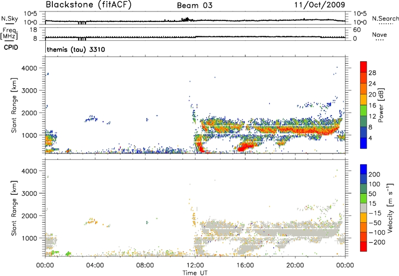Viewport: 399px width, 276px height.
Task: Click the '4' tick on Power colorbar
Action: click(370, 138)
